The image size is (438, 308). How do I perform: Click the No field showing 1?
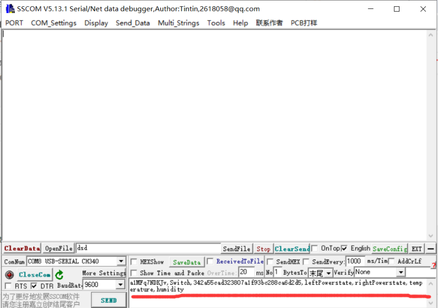click(277, 272)
